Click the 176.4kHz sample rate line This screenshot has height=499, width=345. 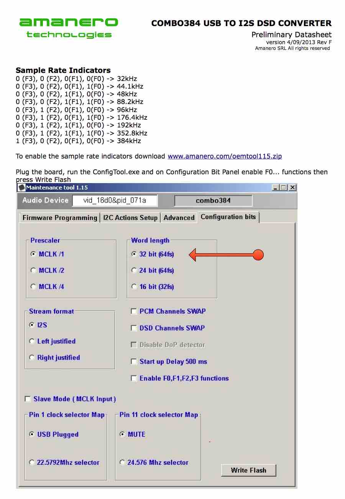(82, 117)
